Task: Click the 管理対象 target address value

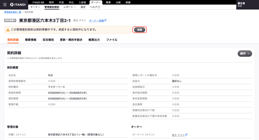Action: (x=76, y=135)
